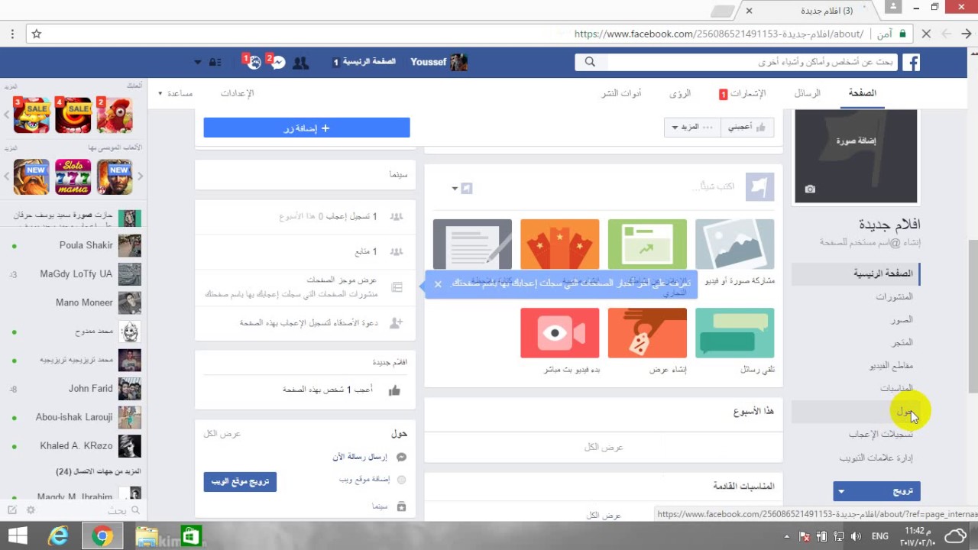Click إرسال رسالة الآن link
978x550 pixels.
(x=360, y=457)
